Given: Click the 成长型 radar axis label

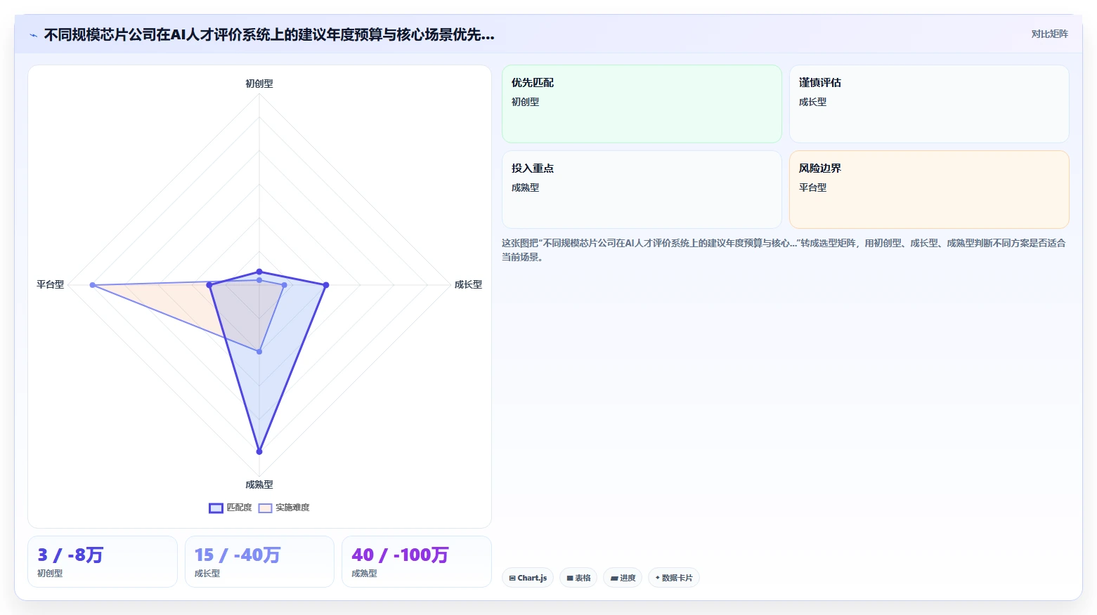Looking at the screenshot, I should (468, 284).
